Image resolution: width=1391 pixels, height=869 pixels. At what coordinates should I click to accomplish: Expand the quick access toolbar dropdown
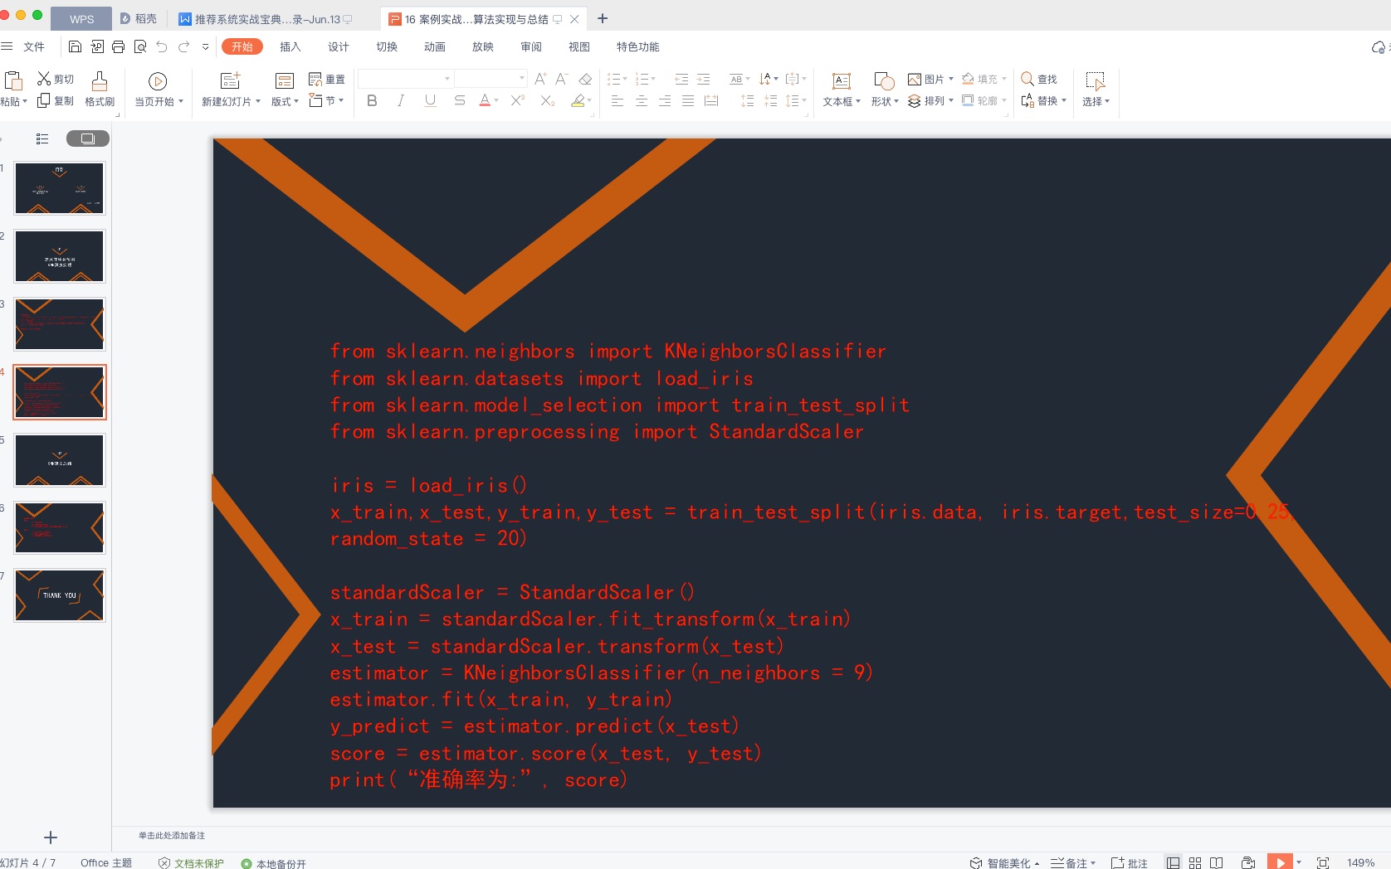coord(206,46)
